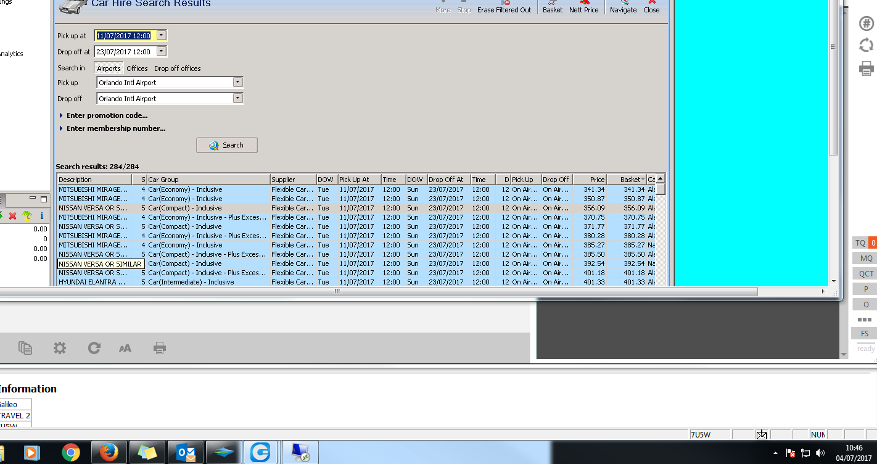Sort results by Description column
The height and width of the screenshot is (464, 877).
94,180
